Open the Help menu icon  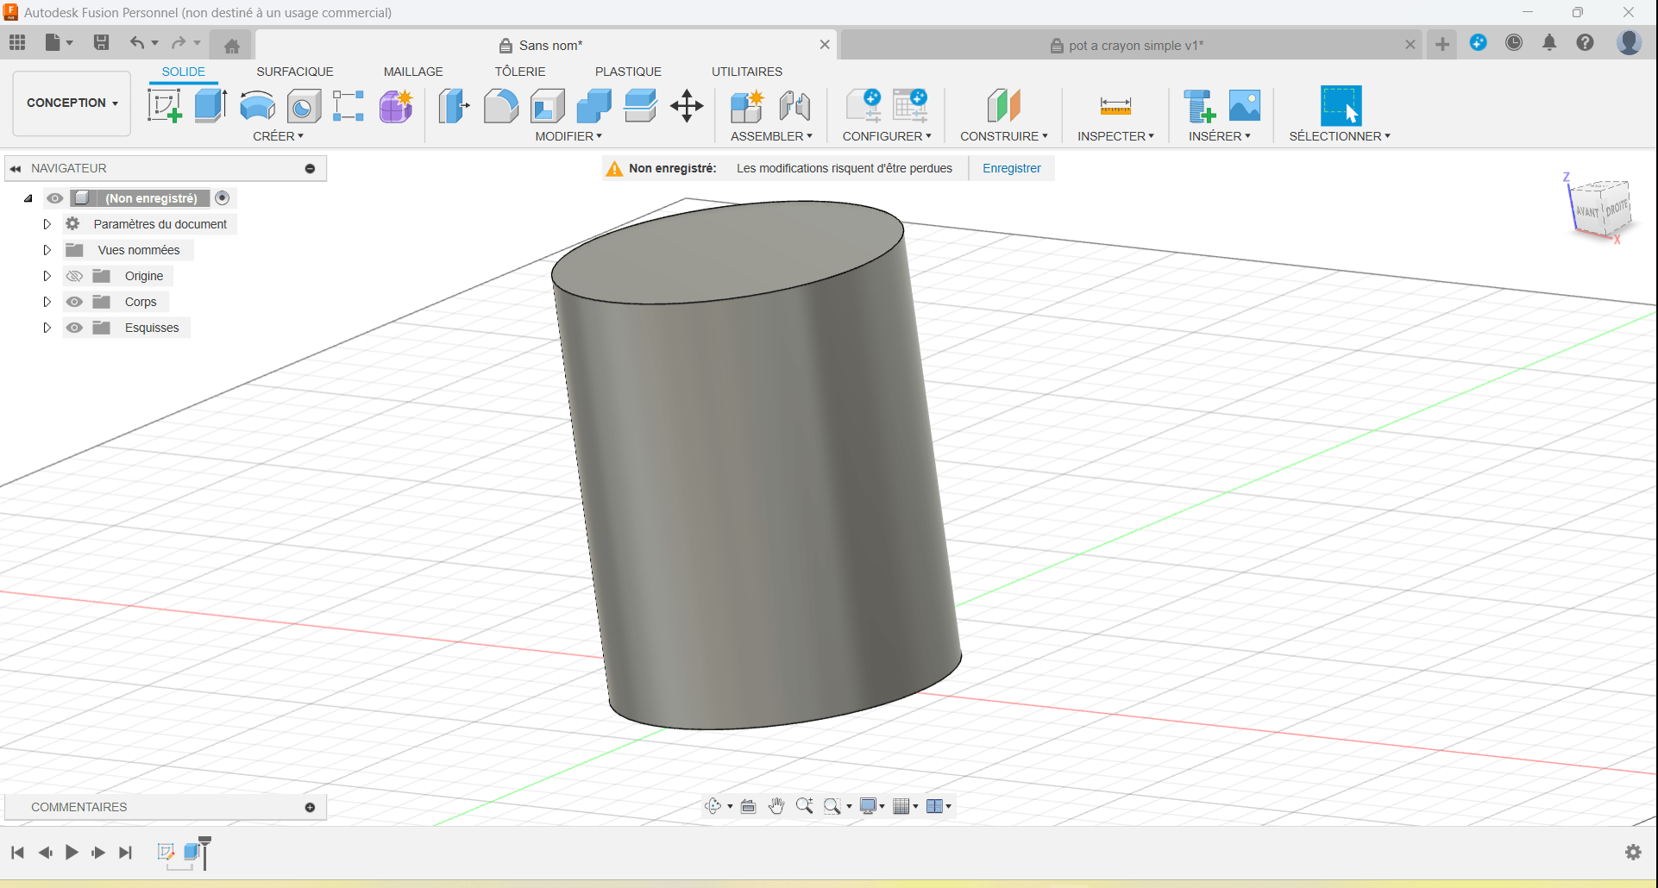pos(1585,42)
